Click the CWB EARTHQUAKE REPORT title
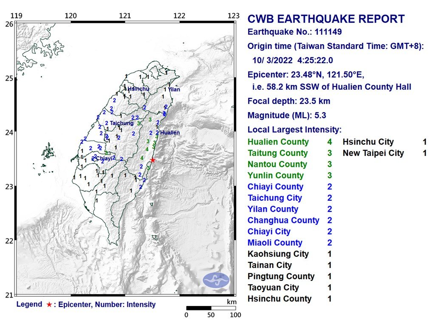The width and height of the screenshot is (435, 326). 326,19
